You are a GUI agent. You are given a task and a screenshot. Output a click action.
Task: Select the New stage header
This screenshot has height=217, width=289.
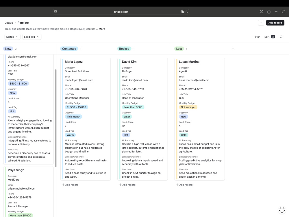8,49
